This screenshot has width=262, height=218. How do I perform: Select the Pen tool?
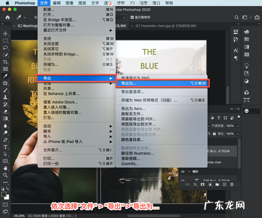[x=5, y=140]
